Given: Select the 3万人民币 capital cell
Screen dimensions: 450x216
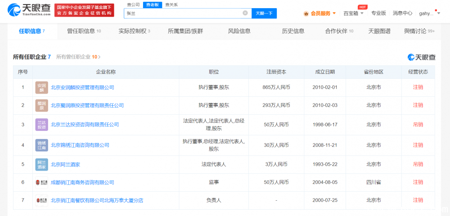Looking at the screenshot, I should pos(276,164).
